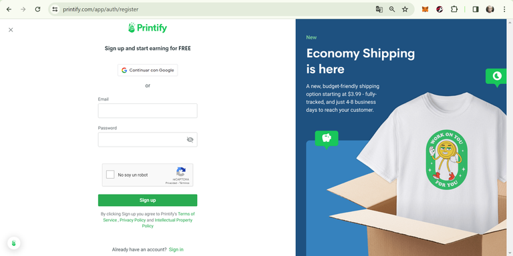Toggle password visibility eye icon
The image size is (513, 256).
(x=190, y=140)
